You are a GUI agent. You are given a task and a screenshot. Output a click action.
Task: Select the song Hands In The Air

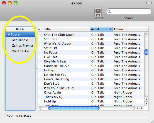coord(56,66)
